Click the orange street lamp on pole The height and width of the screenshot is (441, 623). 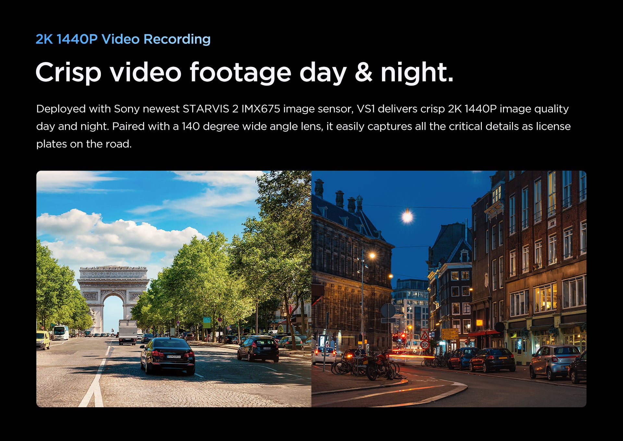tap(372, 256)
